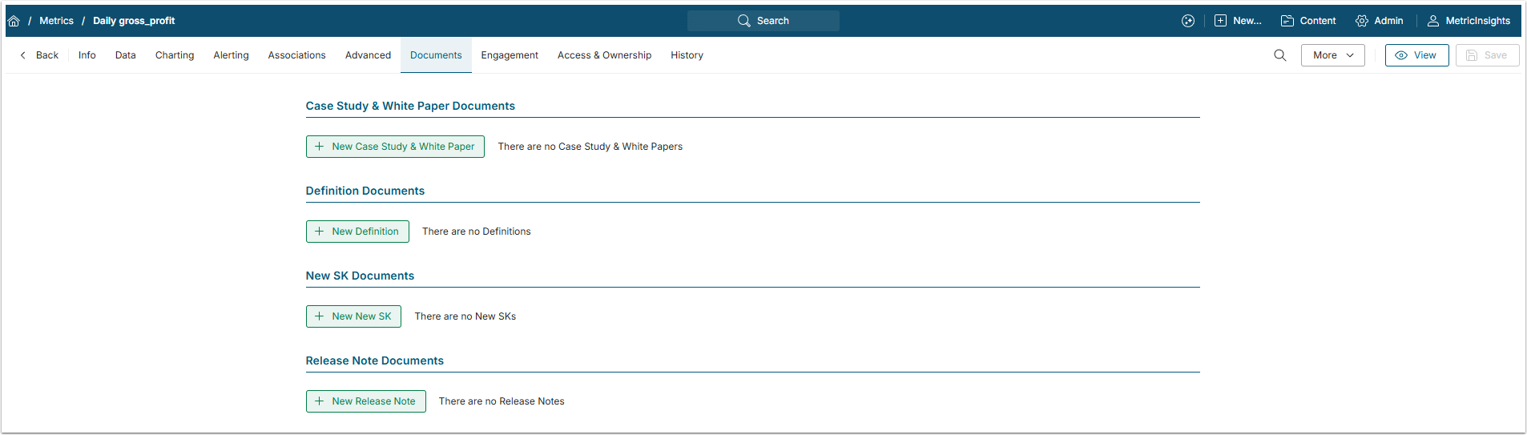Click the View button
1527x435 pixels.
[1416, 55]
